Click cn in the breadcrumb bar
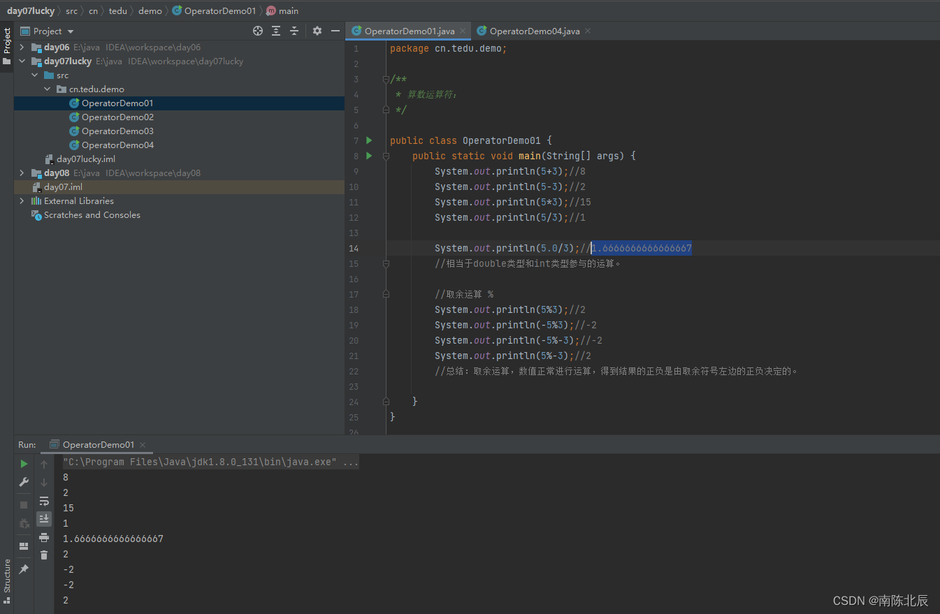 coord(93,10)
